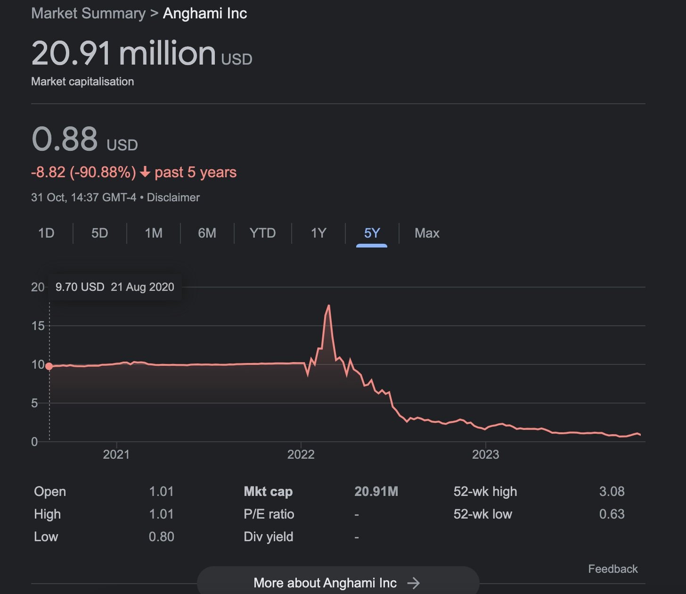Show the 1M price chart

click(154, 233)
